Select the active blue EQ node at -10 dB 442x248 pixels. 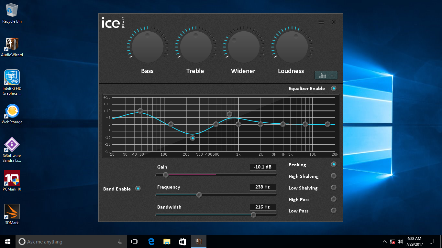pyautogui.click(x=193, y=138)
